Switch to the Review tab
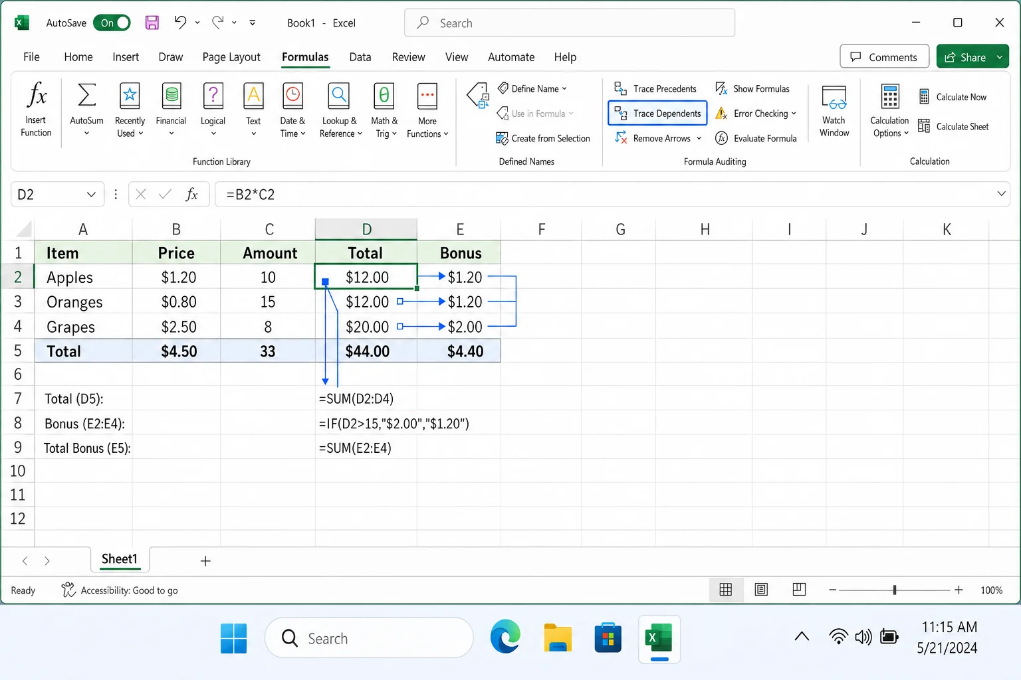Viewport: 1021px width, 680px height. tap(408, 57)
